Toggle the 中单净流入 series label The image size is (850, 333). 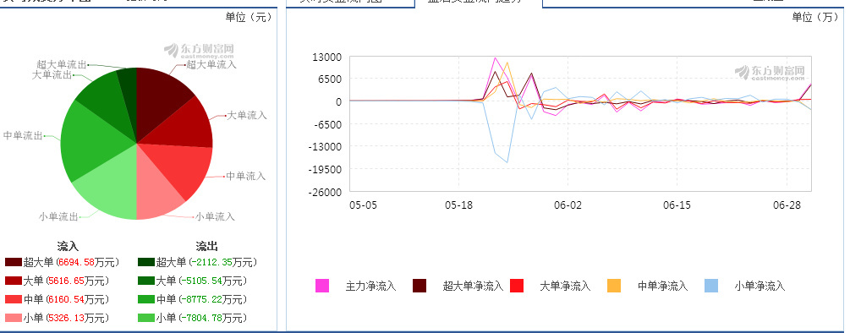pos(662,286)
